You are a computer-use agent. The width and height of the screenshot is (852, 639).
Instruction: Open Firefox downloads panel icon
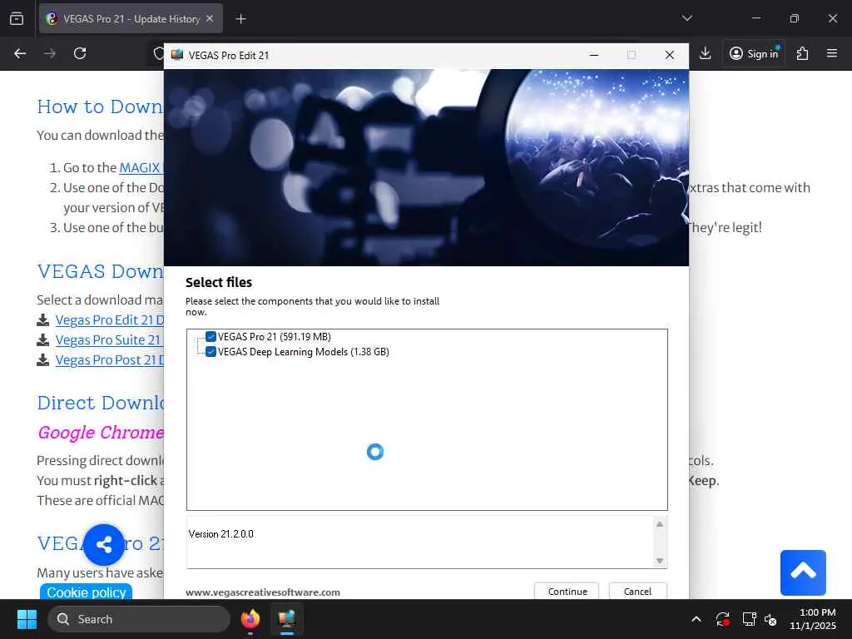click(x=706, y=53)
